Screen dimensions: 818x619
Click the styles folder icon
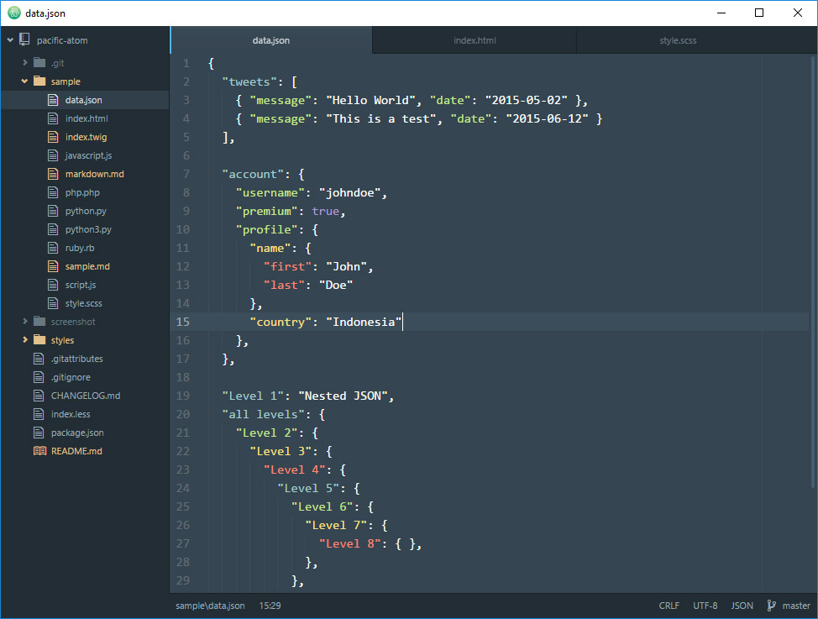click(39, 340)
